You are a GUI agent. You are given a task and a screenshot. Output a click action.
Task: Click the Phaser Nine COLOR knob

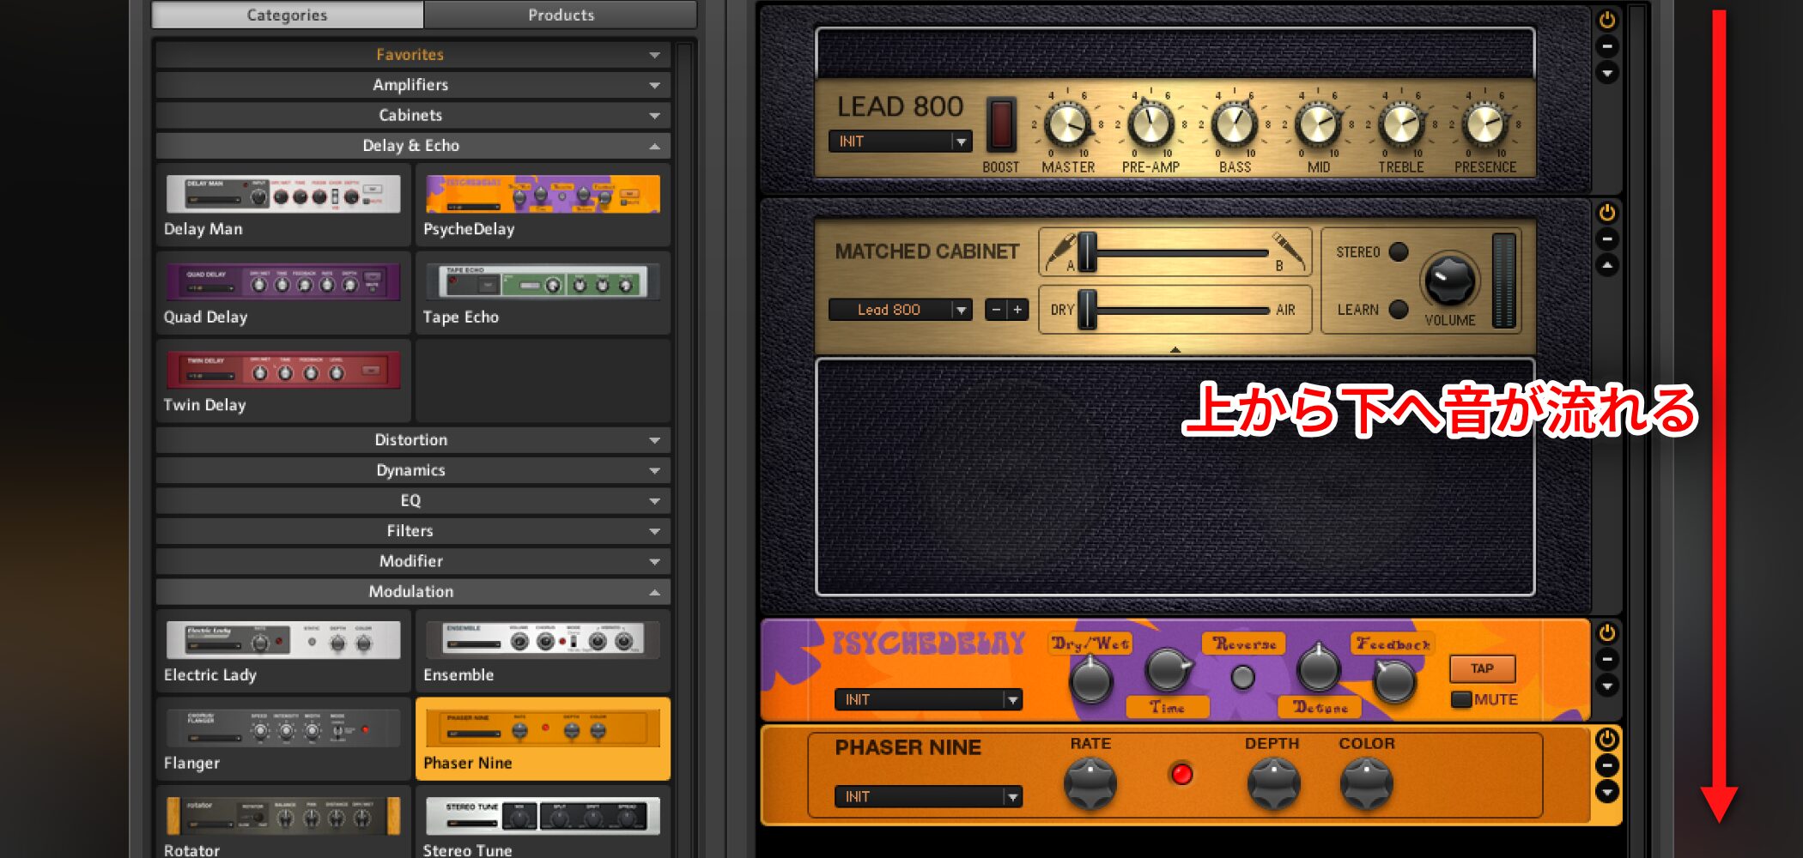tap(1366, 783)
